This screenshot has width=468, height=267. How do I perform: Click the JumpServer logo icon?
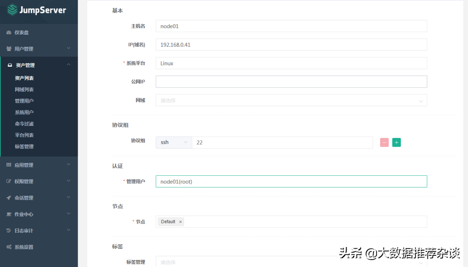(12, 10)
